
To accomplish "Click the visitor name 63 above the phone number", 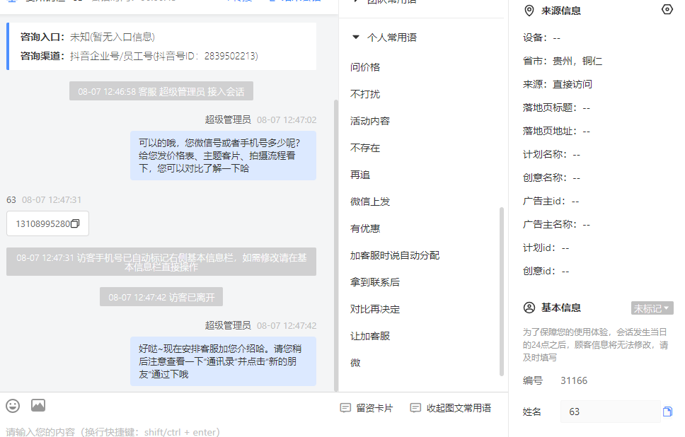I will 11,200.
